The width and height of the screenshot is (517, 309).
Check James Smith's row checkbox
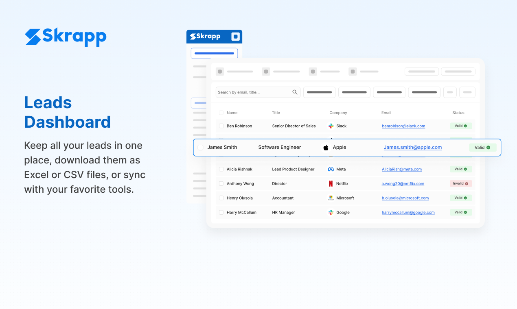200,147
